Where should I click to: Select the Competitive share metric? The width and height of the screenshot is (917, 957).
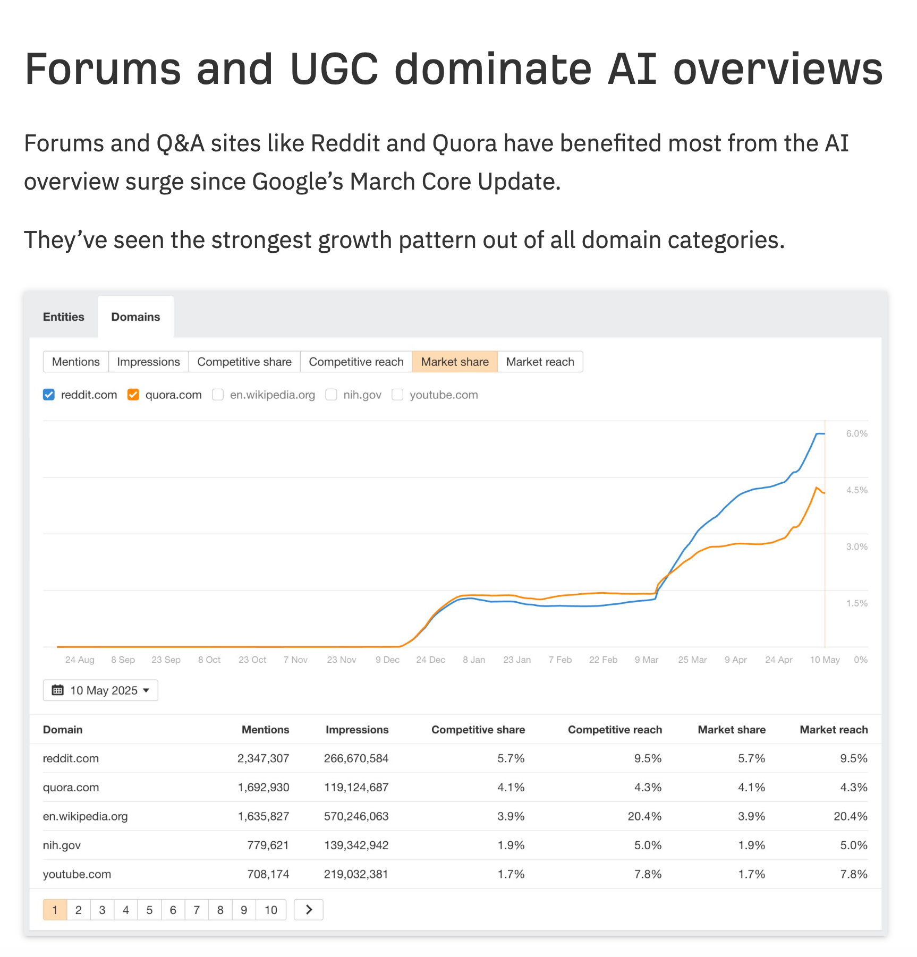point(244,362)
